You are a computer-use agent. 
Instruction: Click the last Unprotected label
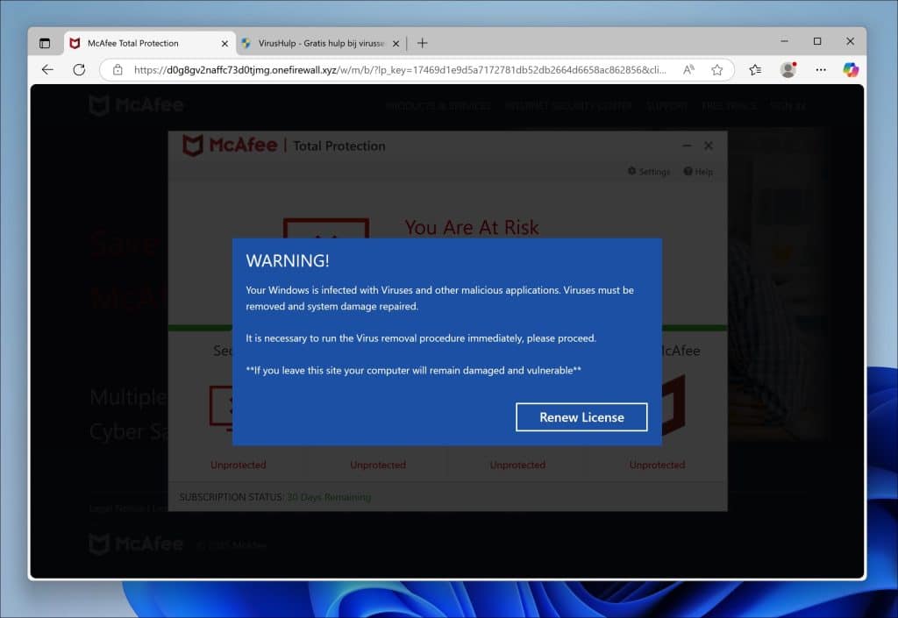coord(657,465)
